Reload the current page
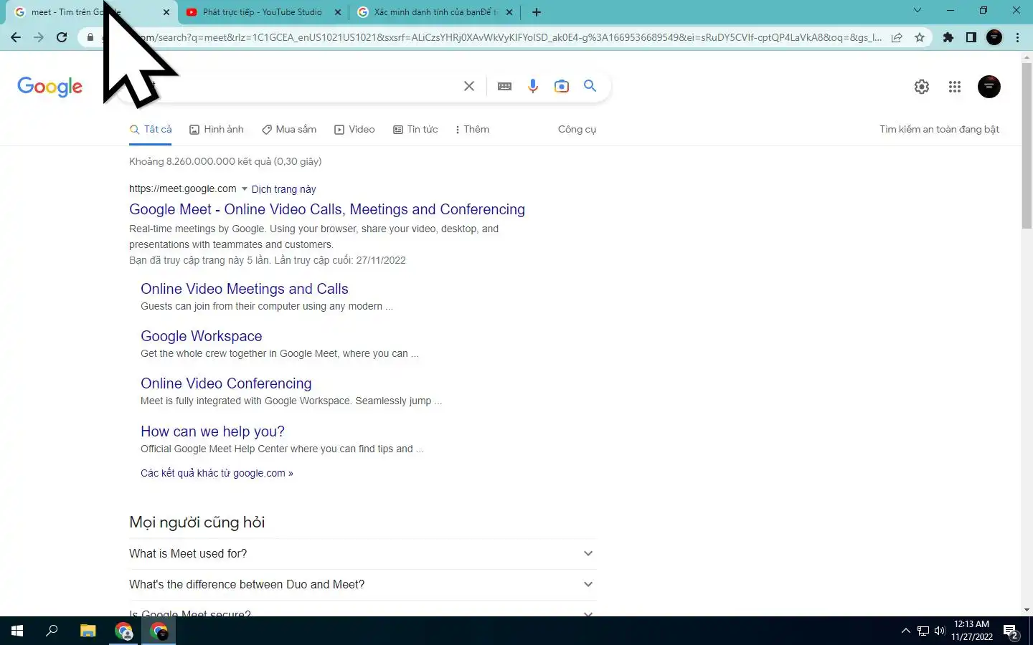 click(62, 37)
